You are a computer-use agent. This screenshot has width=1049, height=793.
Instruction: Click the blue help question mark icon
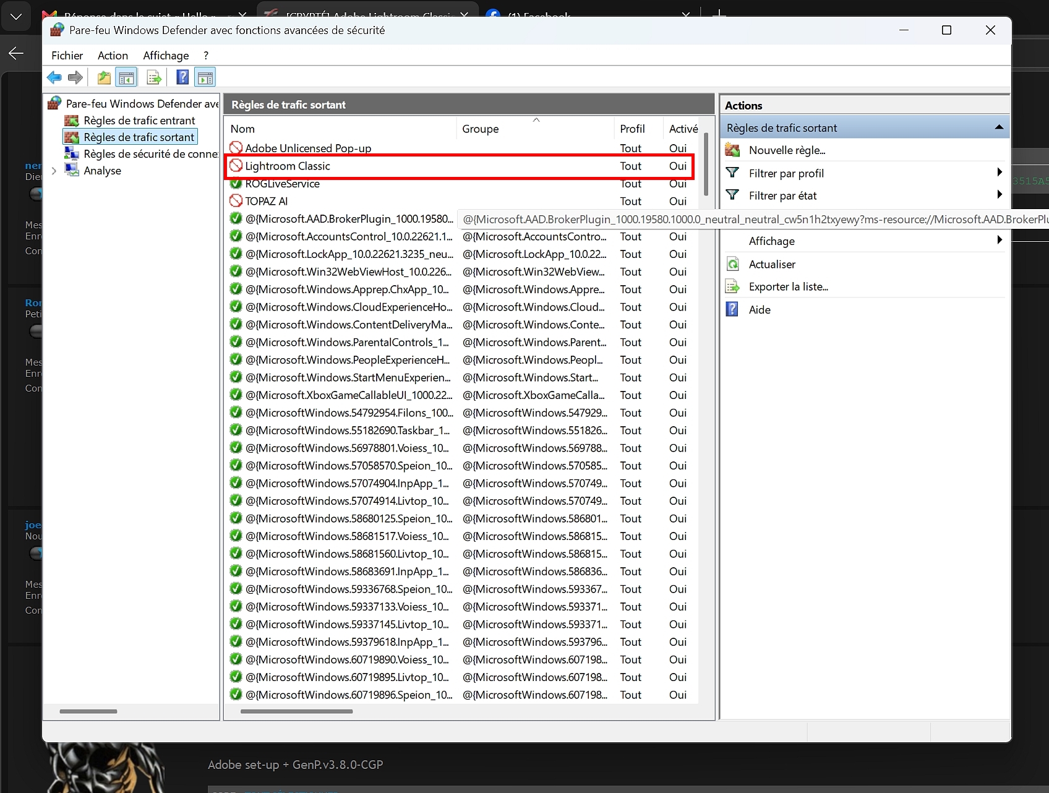[182, 77]
